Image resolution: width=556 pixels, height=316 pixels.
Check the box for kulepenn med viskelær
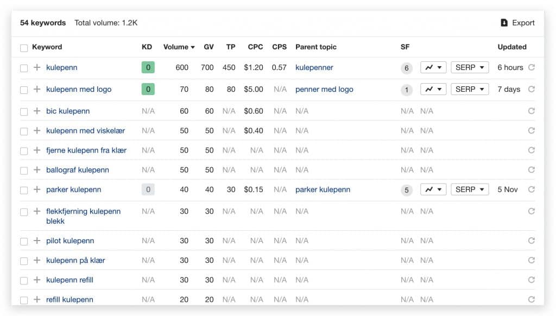coord(24,131)
